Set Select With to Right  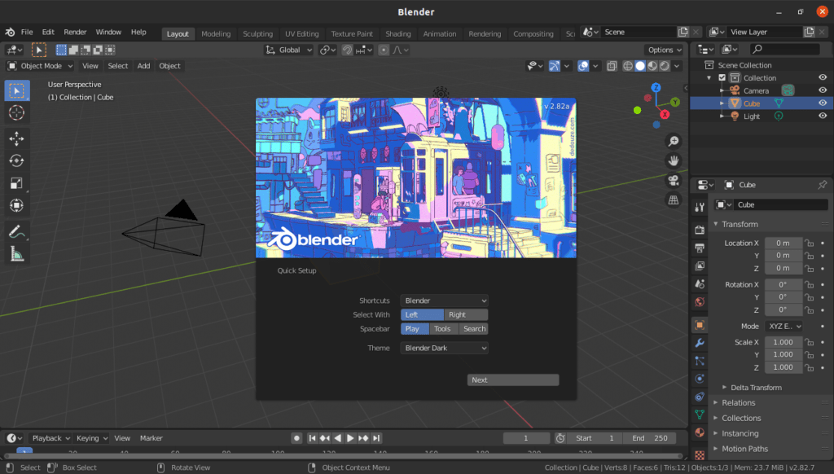pyautogui.click(x=466, y=315)
